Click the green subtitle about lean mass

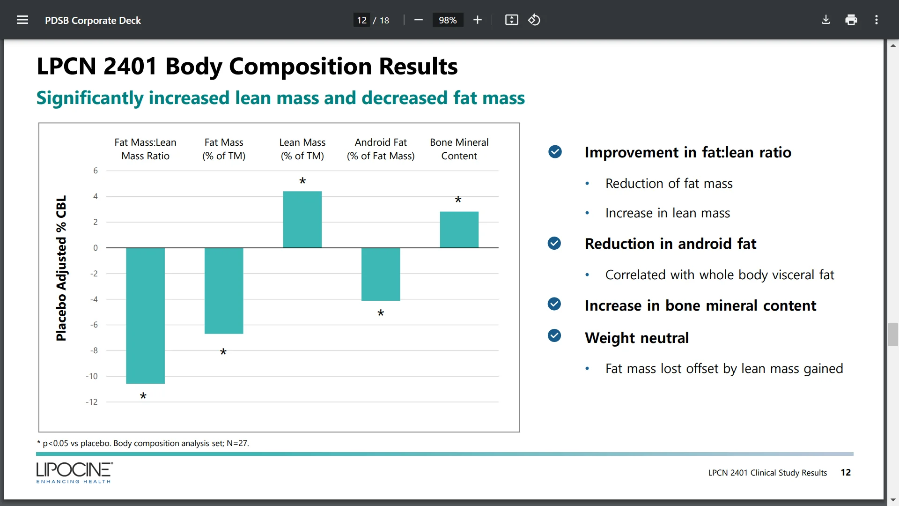pos(280,98)
